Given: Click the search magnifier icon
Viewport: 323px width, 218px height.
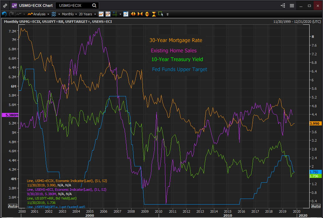Looking at the screenshot, I should tap(94, 6).
